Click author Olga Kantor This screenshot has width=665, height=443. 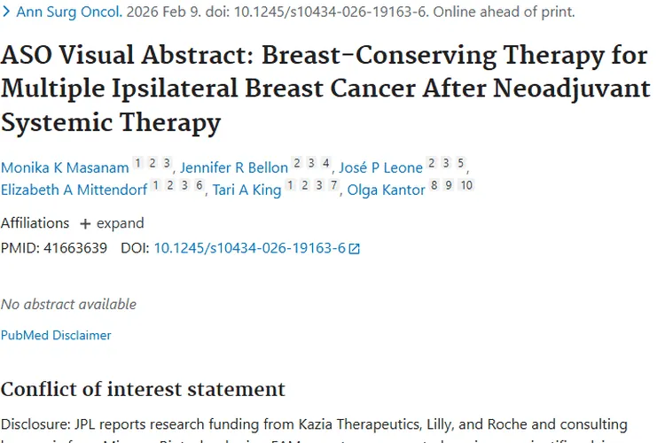pos(386,190)
